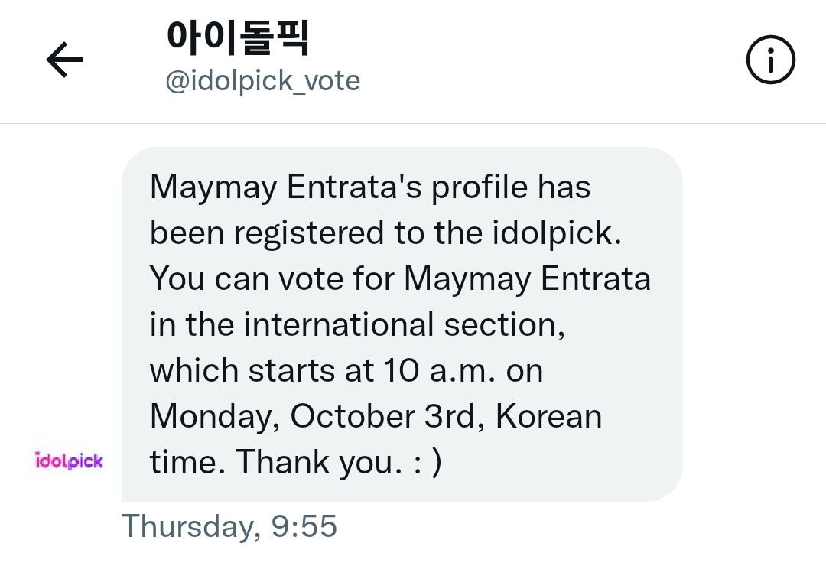Click the Thursday, 9:55 timestamp
The image size is (826, 576).
(x=229, y=526)
